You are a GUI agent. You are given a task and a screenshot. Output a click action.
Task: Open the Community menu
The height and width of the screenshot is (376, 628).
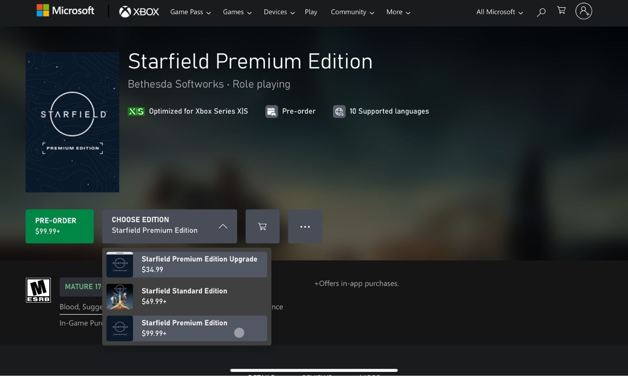pos(352,12)
